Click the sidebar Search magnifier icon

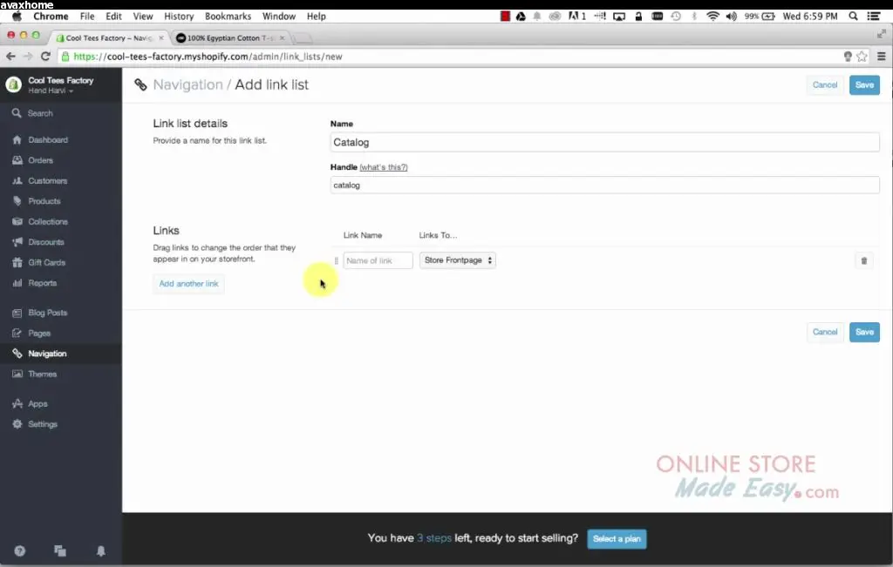(17, 113)
